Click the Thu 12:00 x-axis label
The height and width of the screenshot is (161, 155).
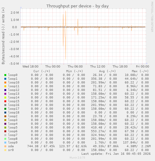pyautogui.click(x=98, y=67)
